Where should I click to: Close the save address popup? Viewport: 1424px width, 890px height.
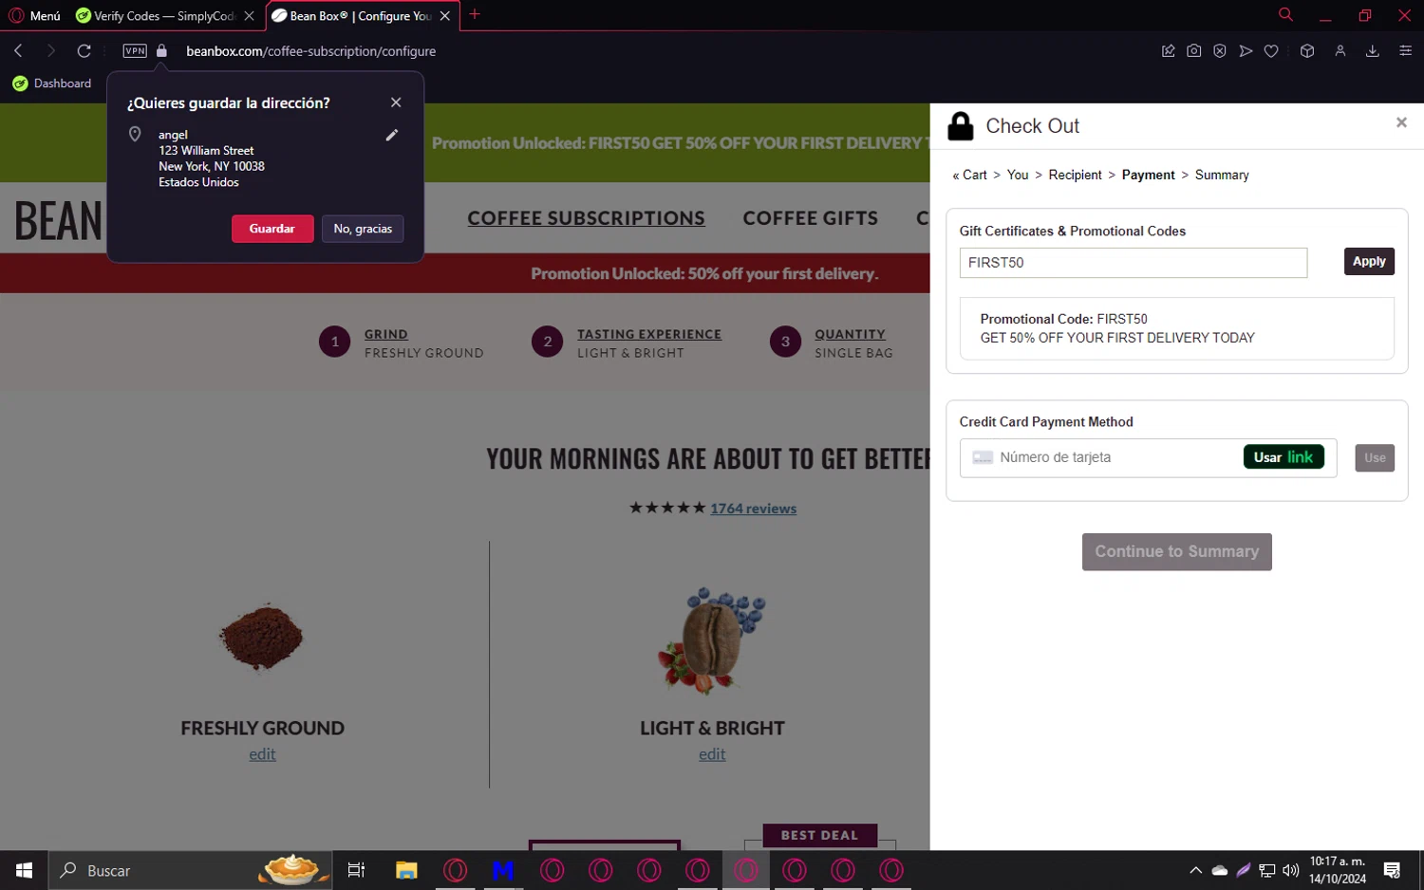[396, 102]
